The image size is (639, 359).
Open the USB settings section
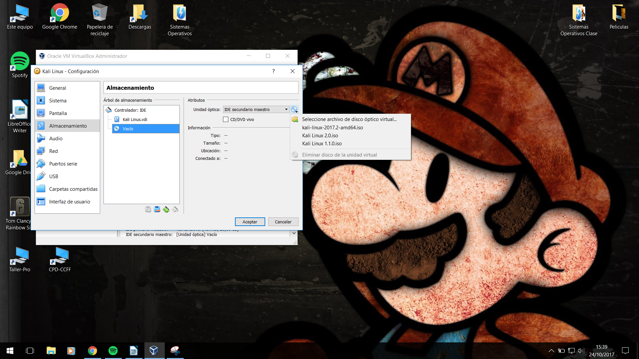point(54,176)
